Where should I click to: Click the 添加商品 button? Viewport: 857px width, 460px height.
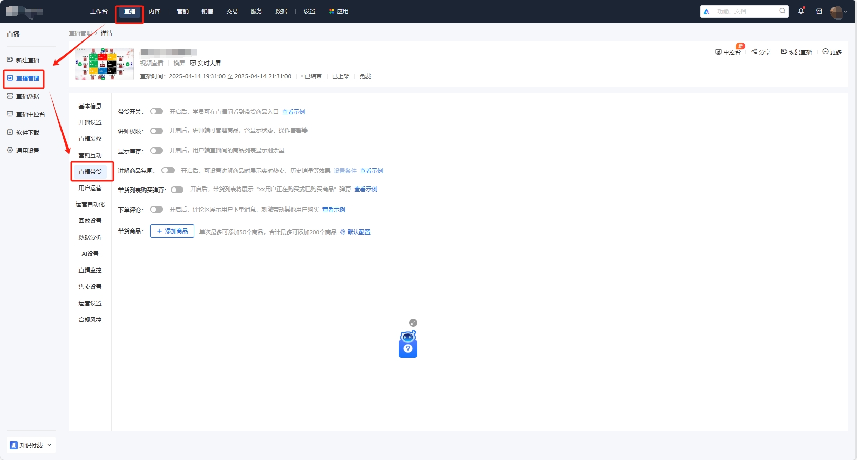172,232
